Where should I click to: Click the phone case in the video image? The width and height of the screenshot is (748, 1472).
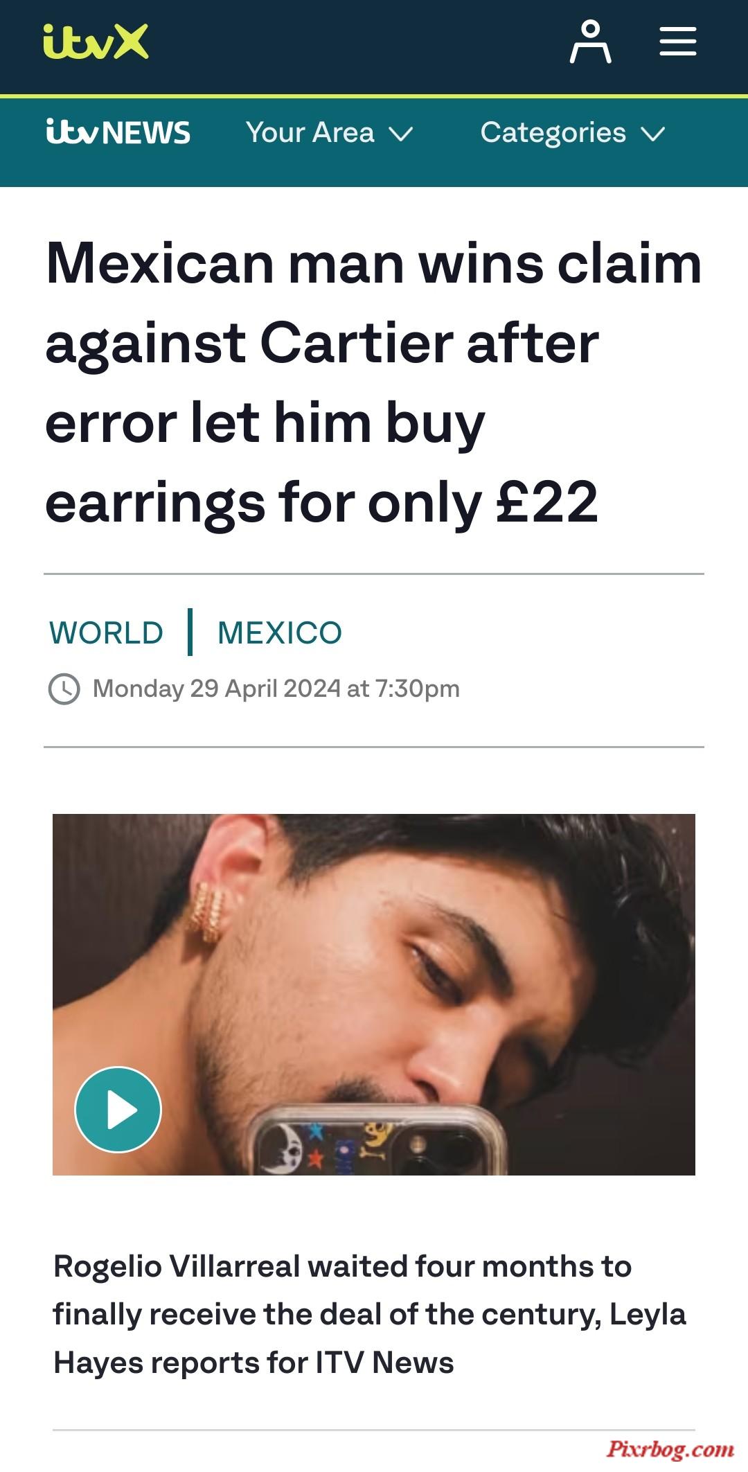click(377, 1141)
